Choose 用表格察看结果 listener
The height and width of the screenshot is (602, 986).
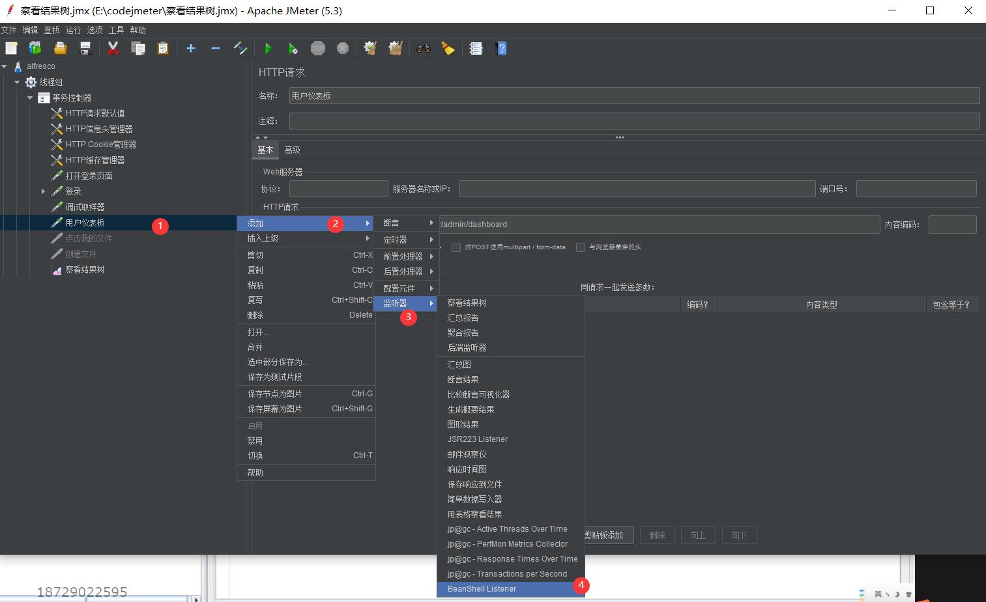click(511, 514)
